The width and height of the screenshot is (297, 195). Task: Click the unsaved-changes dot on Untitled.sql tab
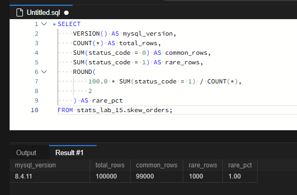pyautogui.click(x=66, y=13)
